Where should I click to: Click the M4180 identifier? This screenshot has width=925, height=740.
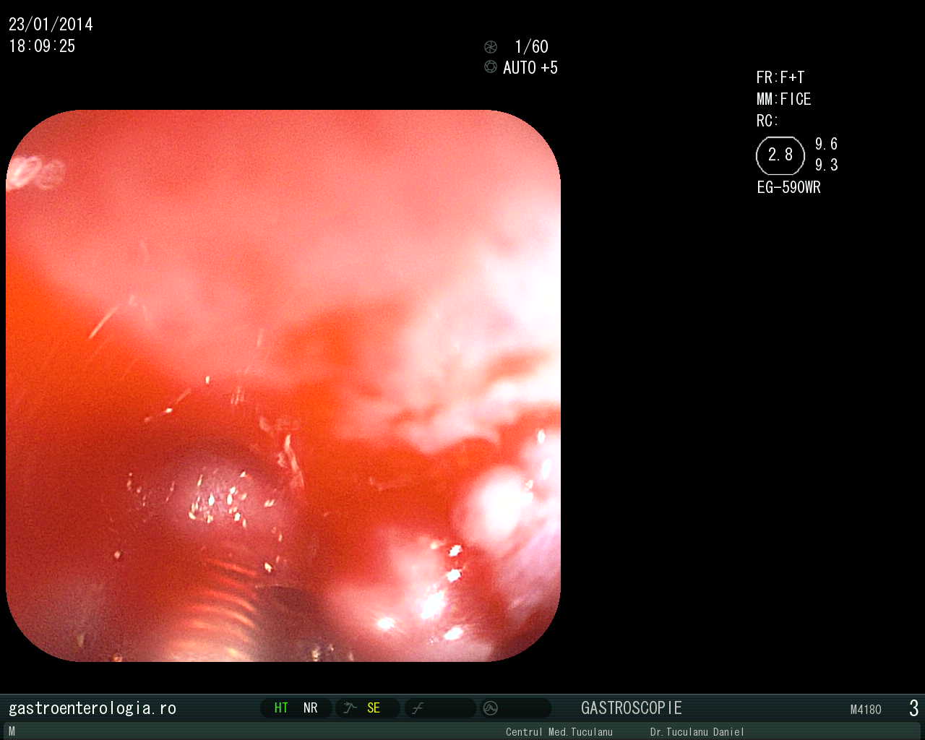tap(866, 710)
